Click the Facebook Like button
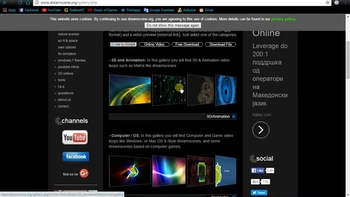Screen dimensions: 350x197 click(258, 171)
